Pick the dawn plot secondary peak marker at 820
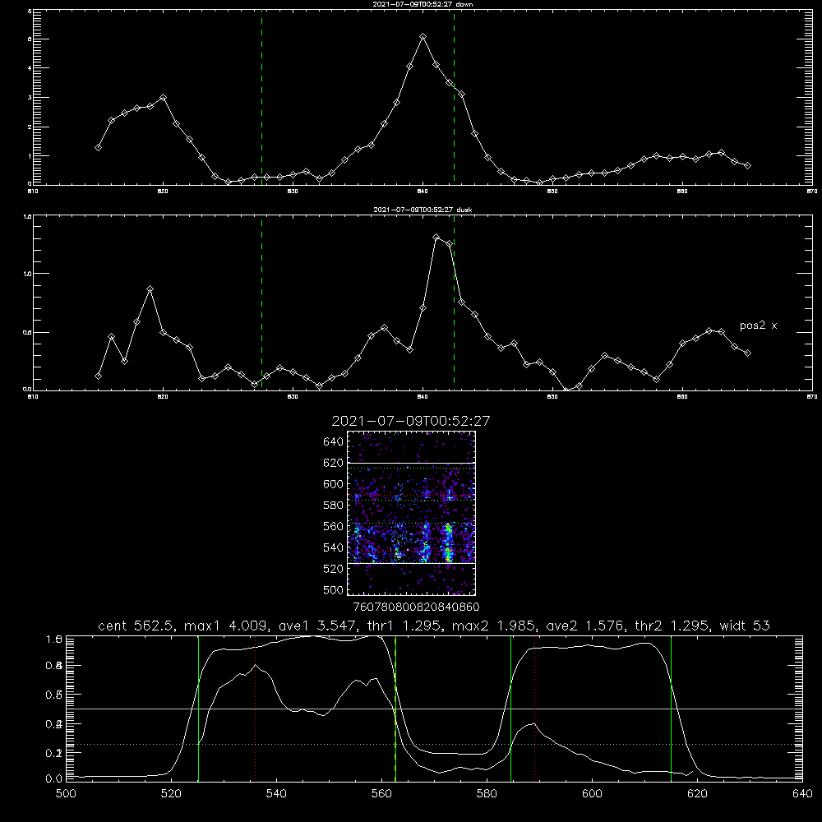 coord(163,98)
